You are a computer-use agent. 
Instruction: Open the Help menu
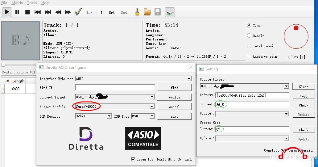coord(45,3)
